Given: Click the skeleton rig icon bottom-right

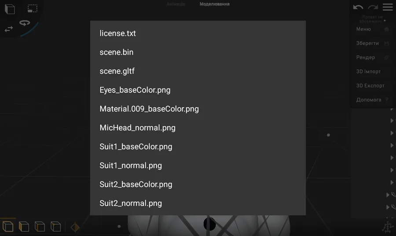Looking at the screenshot, I should tap(387, 227).
